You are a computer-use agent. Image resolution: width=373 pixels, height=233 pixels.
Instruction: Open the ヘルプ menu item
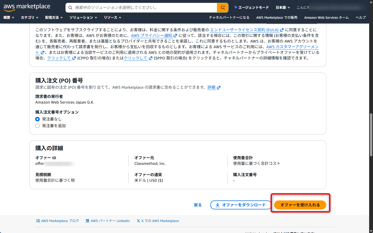click(360, 17)
